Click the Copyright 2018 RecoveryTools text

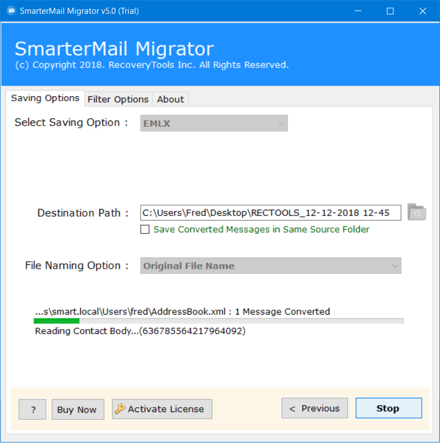click(x=152, y=65)
